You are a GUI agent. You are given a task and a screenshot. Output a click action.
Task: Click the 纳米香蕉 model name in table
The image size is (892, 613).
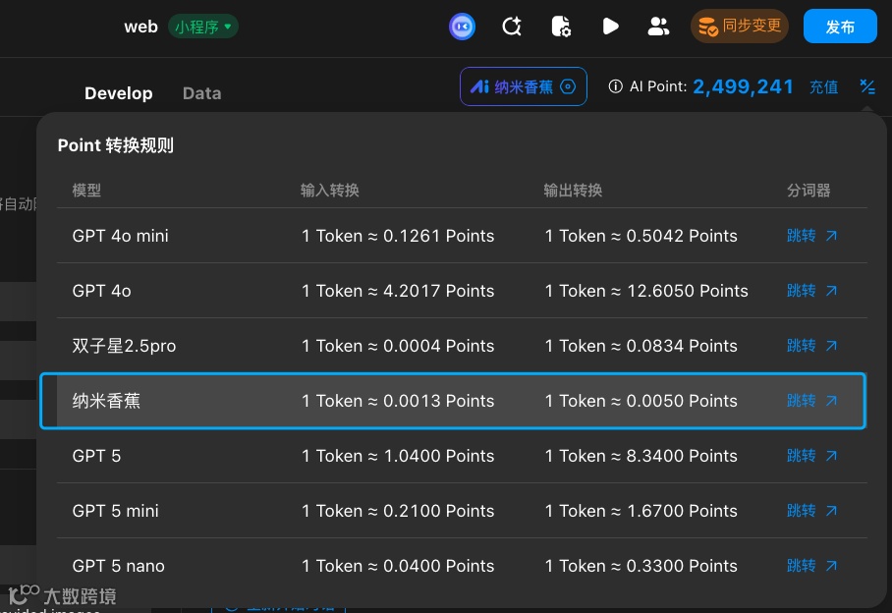click(x=106, y=401)
